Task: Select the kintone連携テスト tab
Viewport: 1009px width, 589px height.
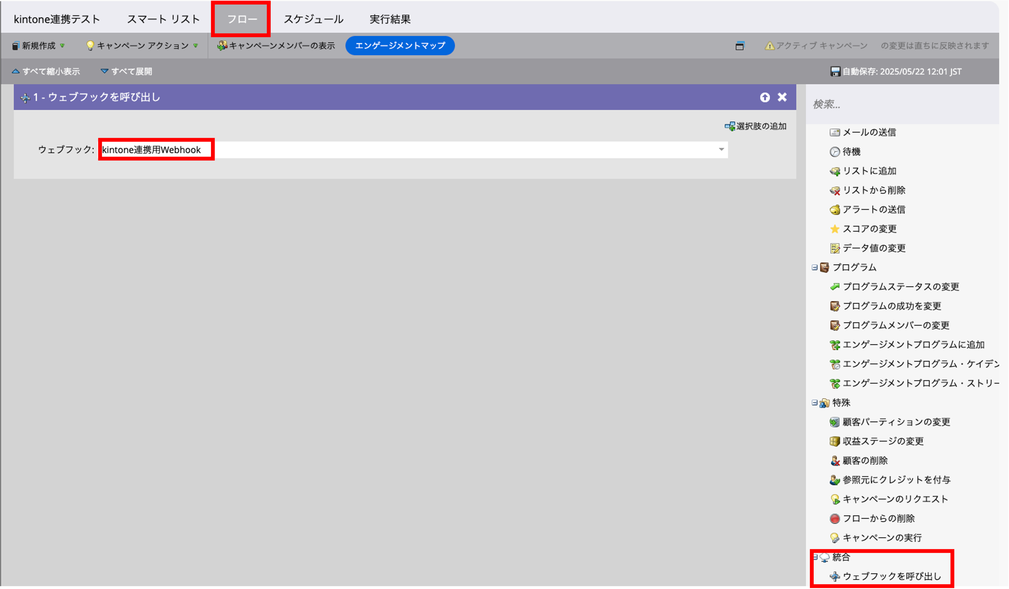Action: click(x=57, y=19)
